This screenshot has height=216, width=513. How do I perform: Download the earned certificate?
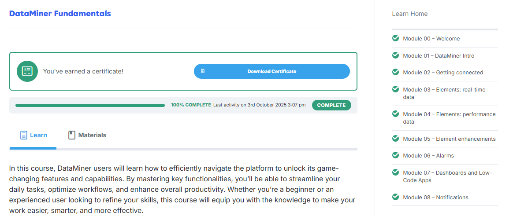271,71
